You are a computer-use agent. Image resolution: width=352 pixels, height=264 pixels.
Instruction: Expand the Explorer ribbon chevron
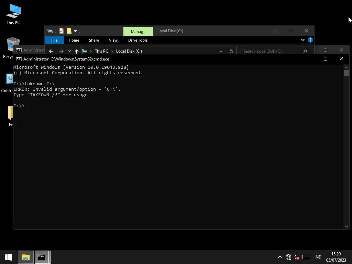(x=302, y=40)
